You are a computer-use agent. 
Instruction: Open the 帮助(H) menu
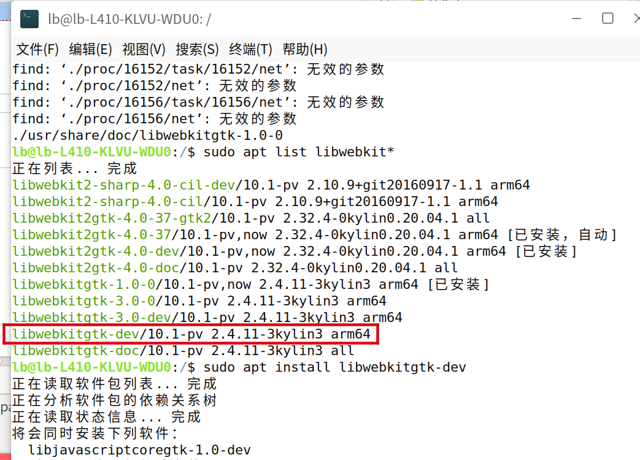click(305, 49)
